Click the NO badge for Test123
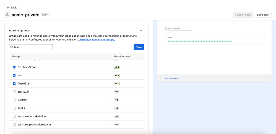Viewport: 276px width, 134px height. click(x=116, y=100)
